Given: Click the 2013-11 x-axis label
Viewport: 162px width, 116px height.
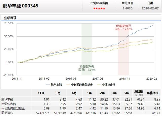Looking at the screenshot, I should 17,79.
